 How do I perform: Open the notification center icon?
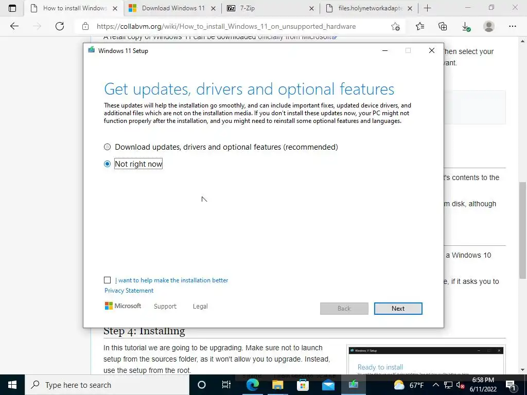click(x=511, y=385)
